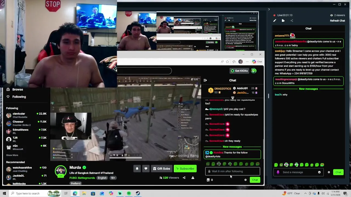
Task: Share Murda's stream via share icon
Action: (x=184, y=178)
